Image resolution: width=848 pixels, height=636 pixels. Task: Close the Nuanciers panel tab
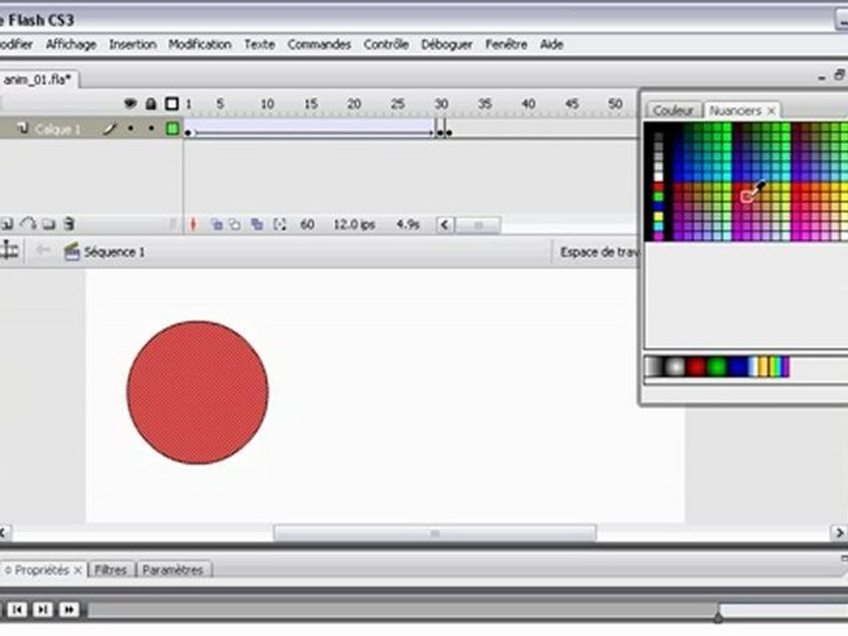coord(772,111)
